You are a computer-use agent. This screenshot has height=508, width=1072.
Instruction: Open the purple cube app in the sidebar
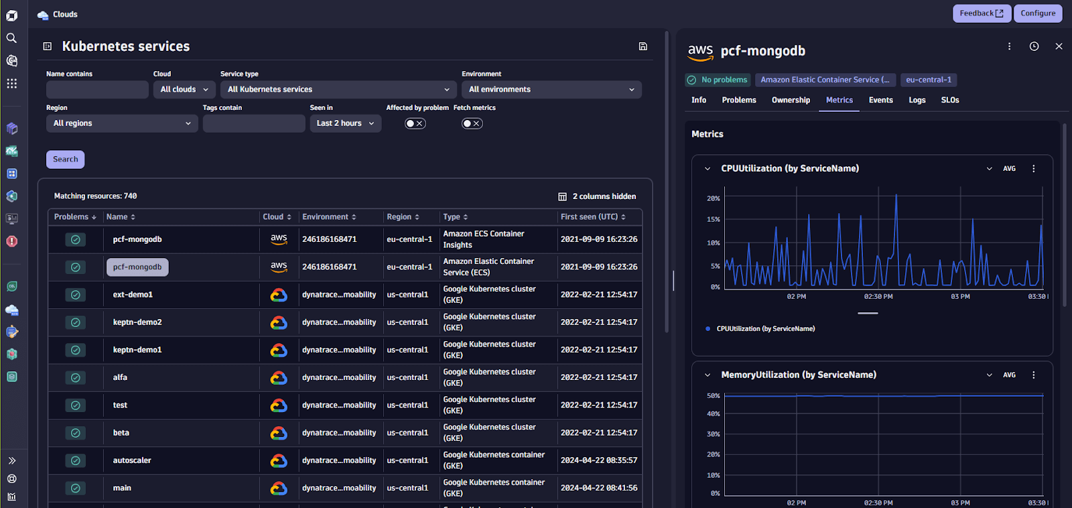click(11, 129)
